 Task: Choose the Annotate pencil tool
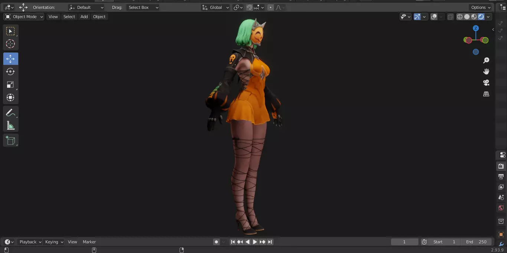pos(10,113)
